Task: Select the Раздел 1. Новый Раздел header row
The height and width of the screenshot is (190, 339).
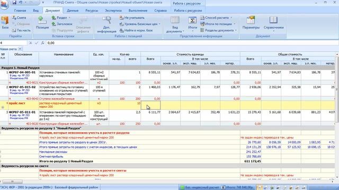Action: coord(167,68)
